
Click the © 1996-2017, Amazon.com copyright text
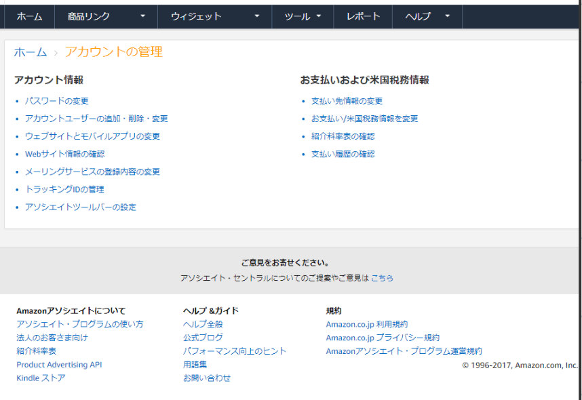(520, 365)
